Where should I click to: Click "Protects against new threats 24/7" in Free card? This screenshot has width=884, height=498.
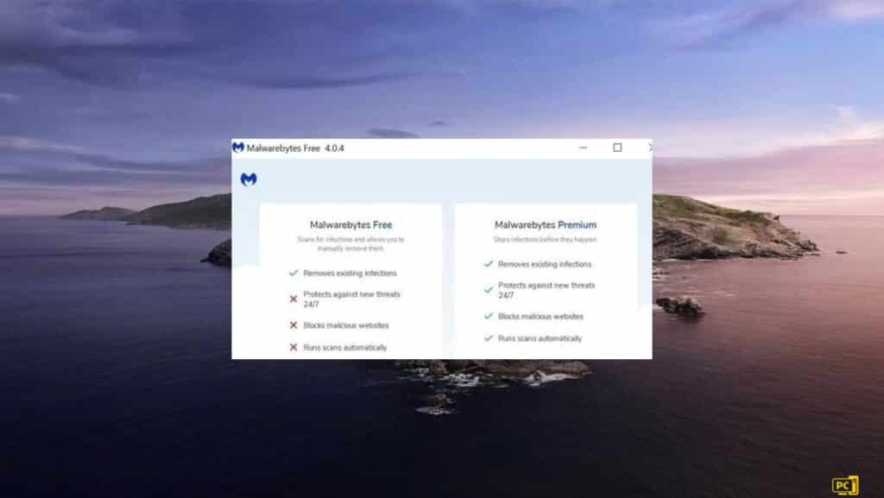[x=352, y=299]
